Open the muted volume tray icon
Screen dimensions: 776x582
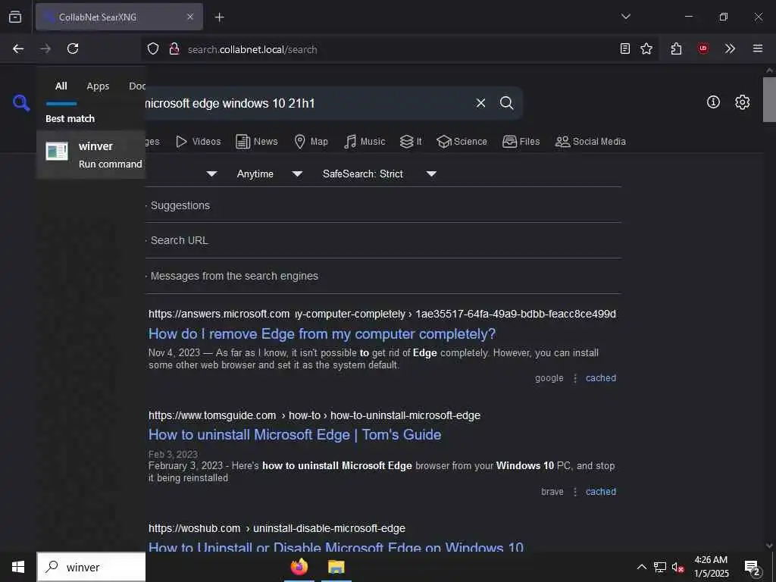point(677,567)
